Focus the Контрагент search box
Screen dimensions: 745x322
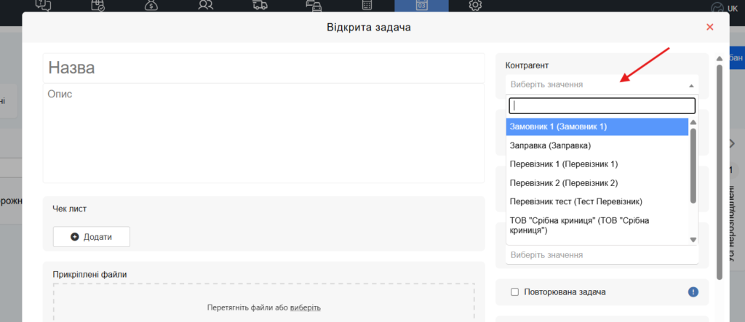602,105
